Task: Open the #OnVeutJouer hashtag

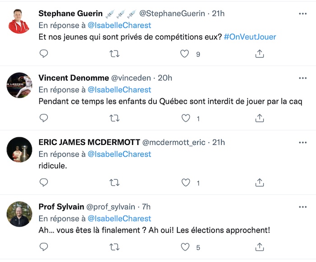Action: [x=250, y=37]
